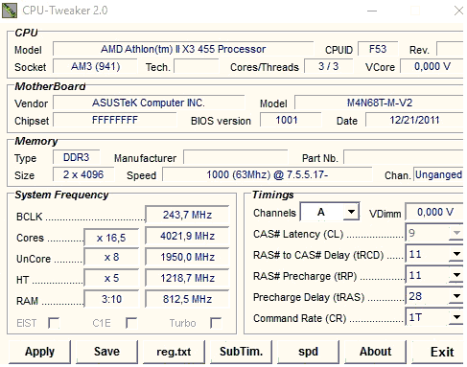This screenshot has height=367, width=467.
Task: Click the memory Size field 2 x 4096
Action: click(83, 174)
